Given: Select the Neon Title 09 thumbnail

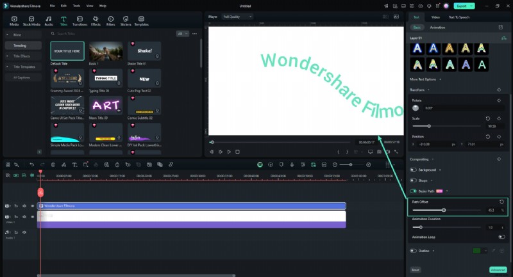Looking at the screenshot, I should point(106,106).
